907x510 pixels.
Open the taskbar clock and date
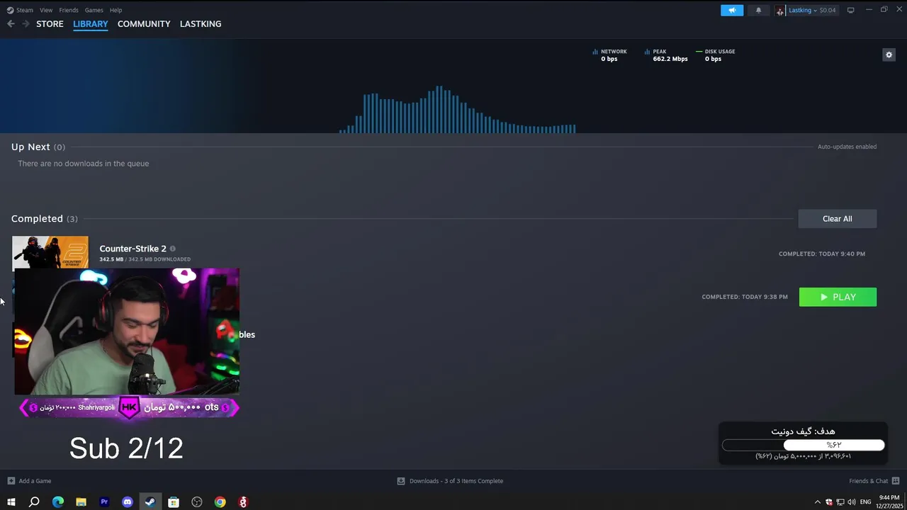coord(889,502)
